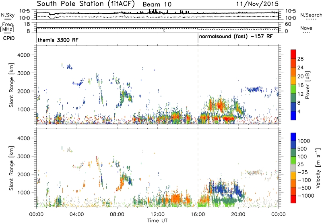Image resolution: width=322 pixels, height=223 pixels.
Task: Click the '28' power colorbar tick
Action: (300, 59)
